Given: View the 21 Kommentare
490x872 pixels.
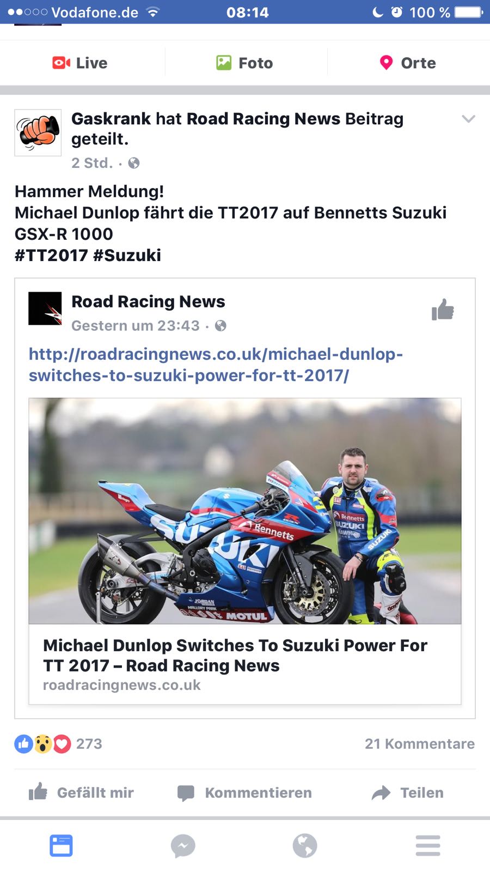Looking at the screenshot, I should pyautogui.click(x=420, y=744).
